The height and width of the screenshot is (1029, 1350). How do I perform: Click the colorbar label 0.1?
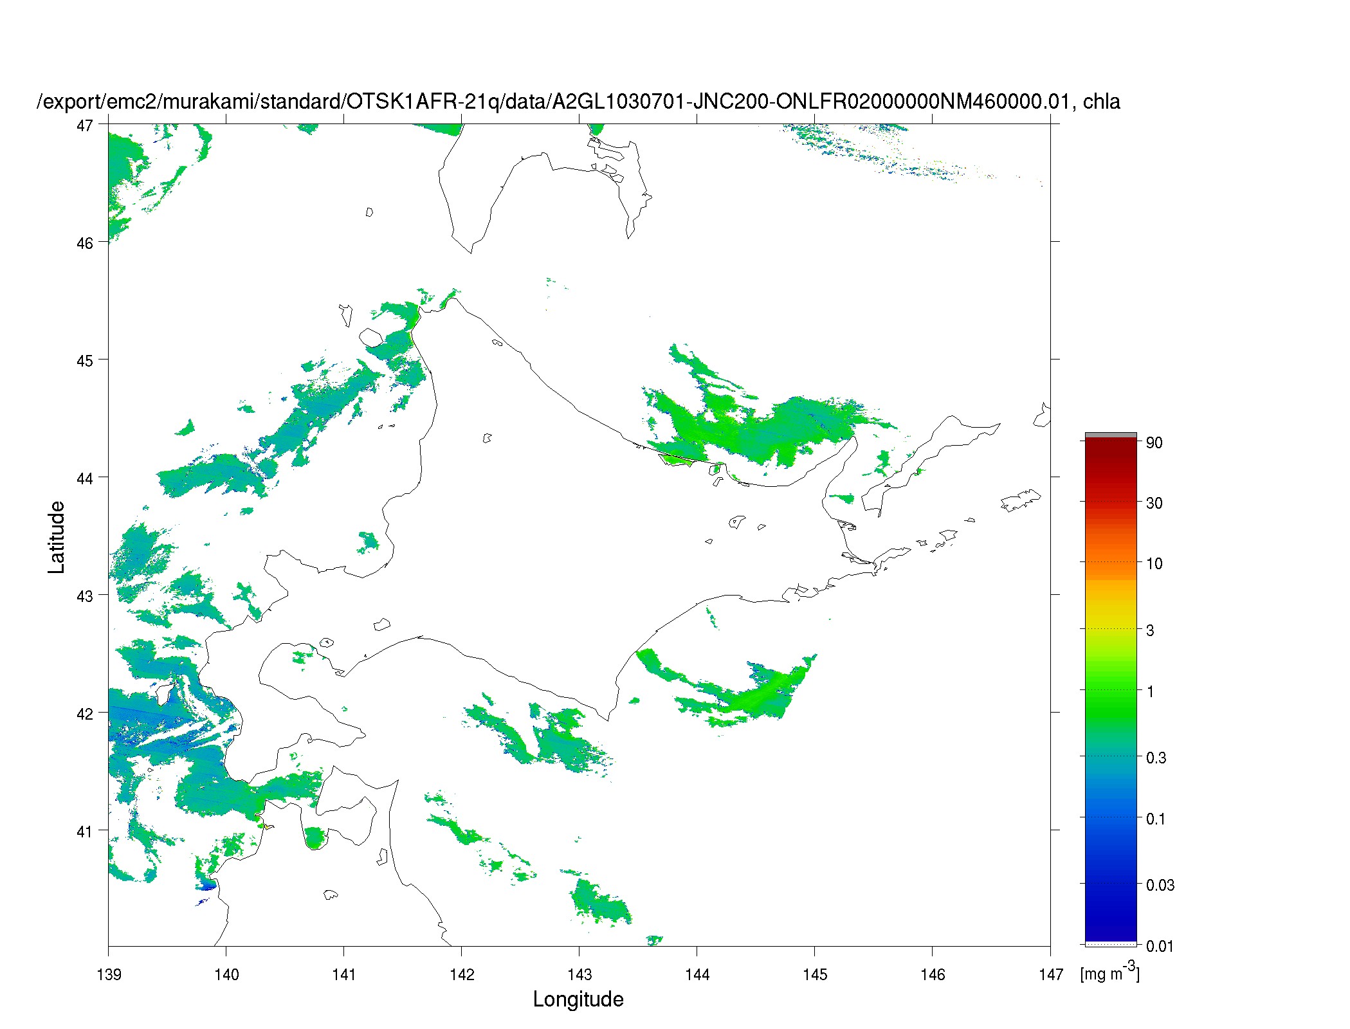tap(1156, 819)
